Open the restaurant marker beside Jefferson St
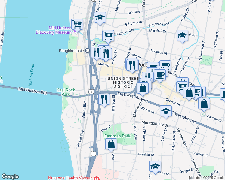Viewport: 225px width, 180px height. point(104,99)
